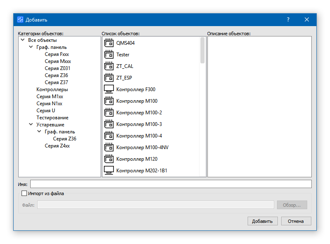Select the Контроллер M100 icon
Screen dimensions: 330x244
coord(108,101)
